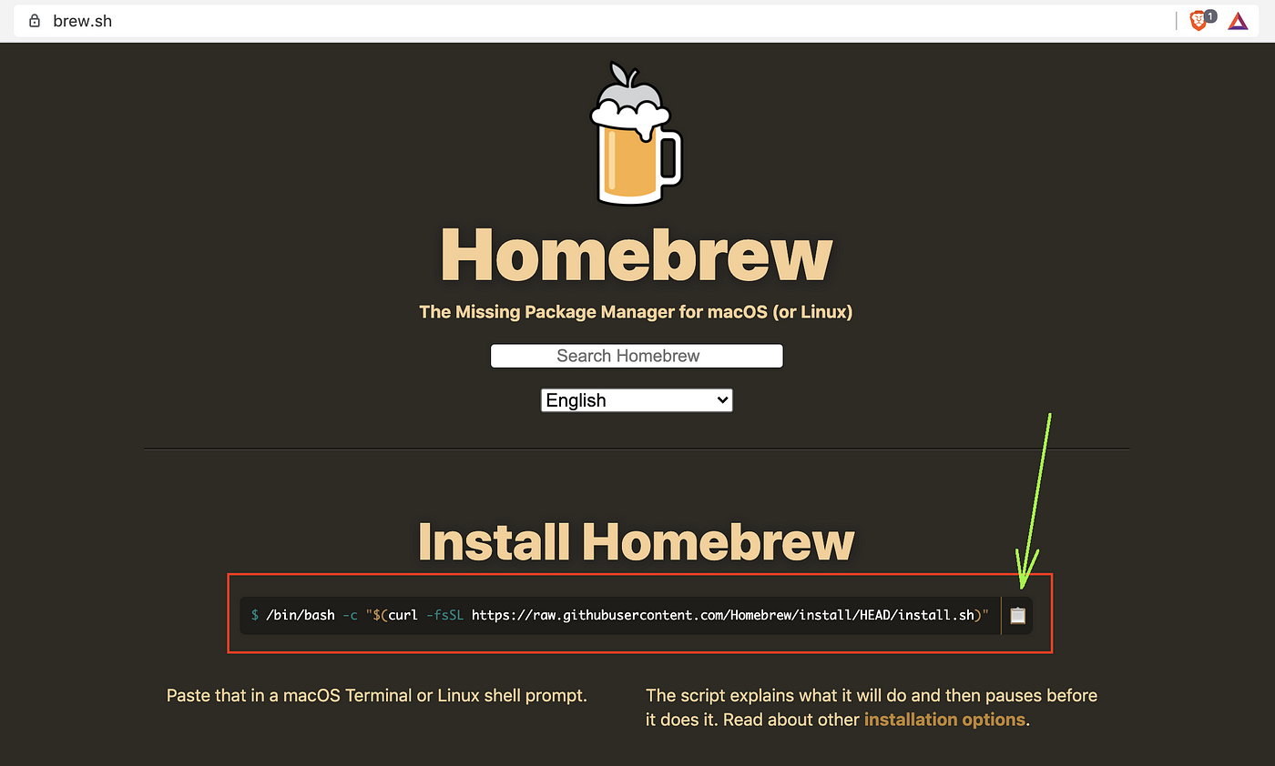The width and height of the screenshot is (1275, 766).
Task: Open the installation options link
Action: [x=944, y=720]
